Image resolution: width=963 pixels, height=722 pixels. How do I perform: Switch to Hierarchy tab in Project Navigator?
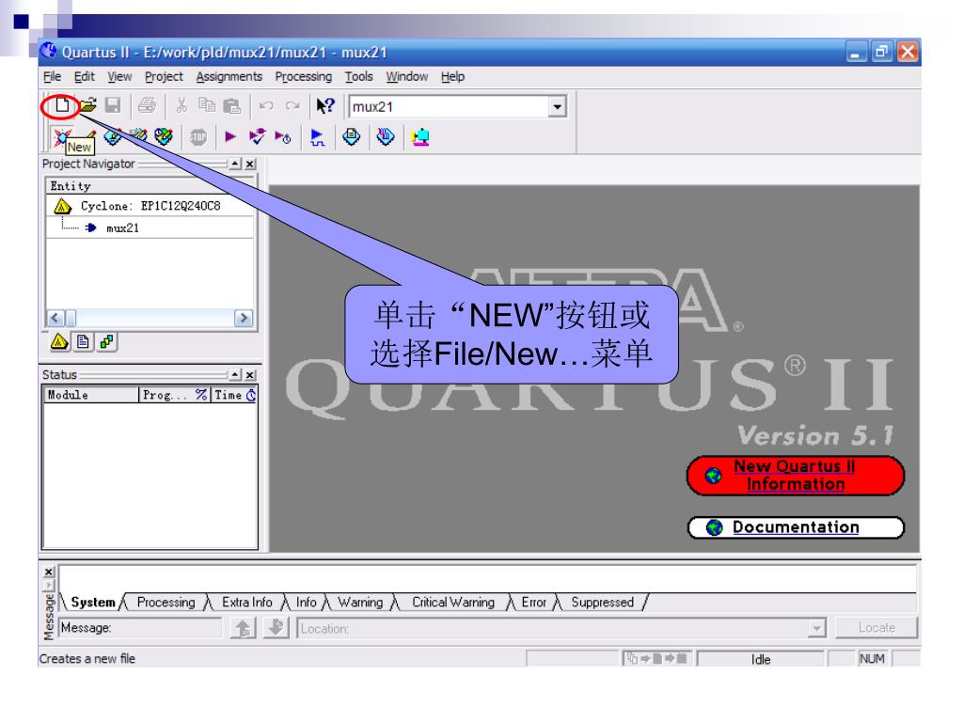tap(59, 341)
